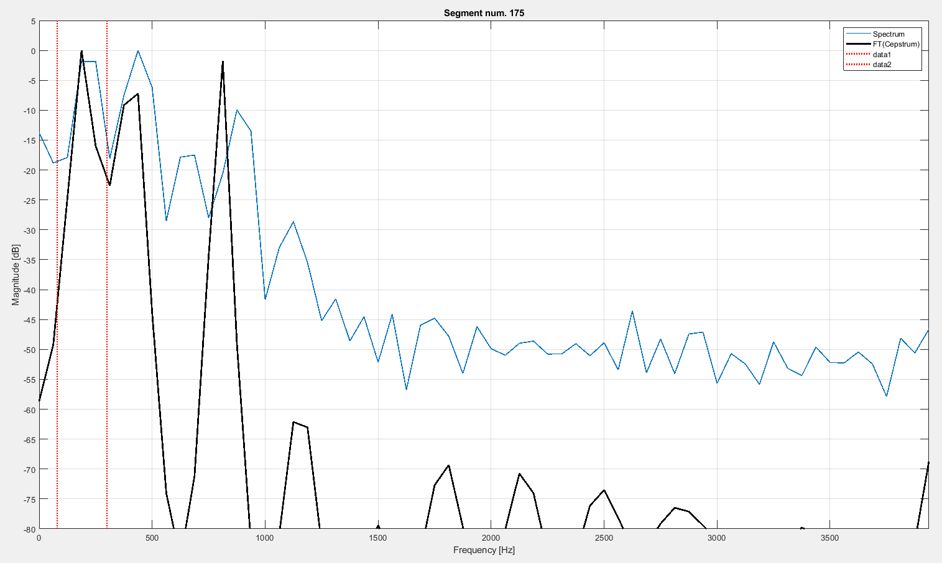Click the x-axis tick label '2500'
The image size is (942, 563).
(604, 538)
